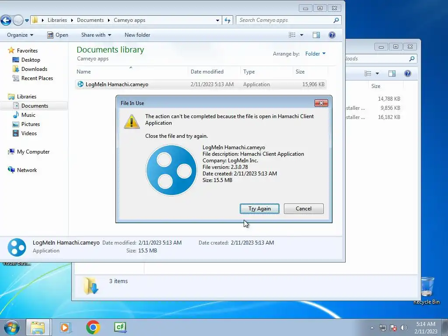Viewport: 448px width, 336px height.
Task: Toggle preview pane in background window
Action: point(392,73)
